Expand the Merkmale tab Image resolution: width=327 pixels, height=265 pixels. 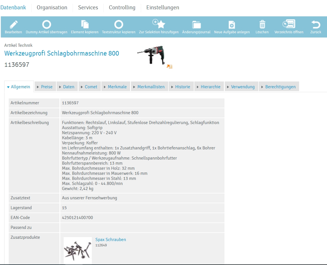click(116, 87)
